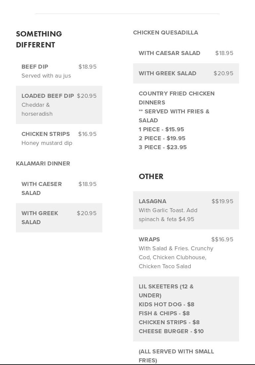
Task: Click the "3 Piece - $23.95" line
Action: click(x=163, y=147)
